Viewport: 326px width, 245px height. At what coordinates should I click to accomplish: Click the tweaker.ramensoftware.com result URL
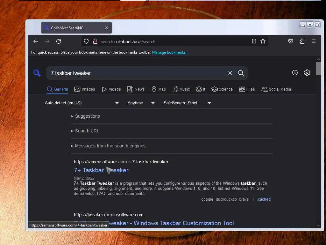tap(109, 215)
